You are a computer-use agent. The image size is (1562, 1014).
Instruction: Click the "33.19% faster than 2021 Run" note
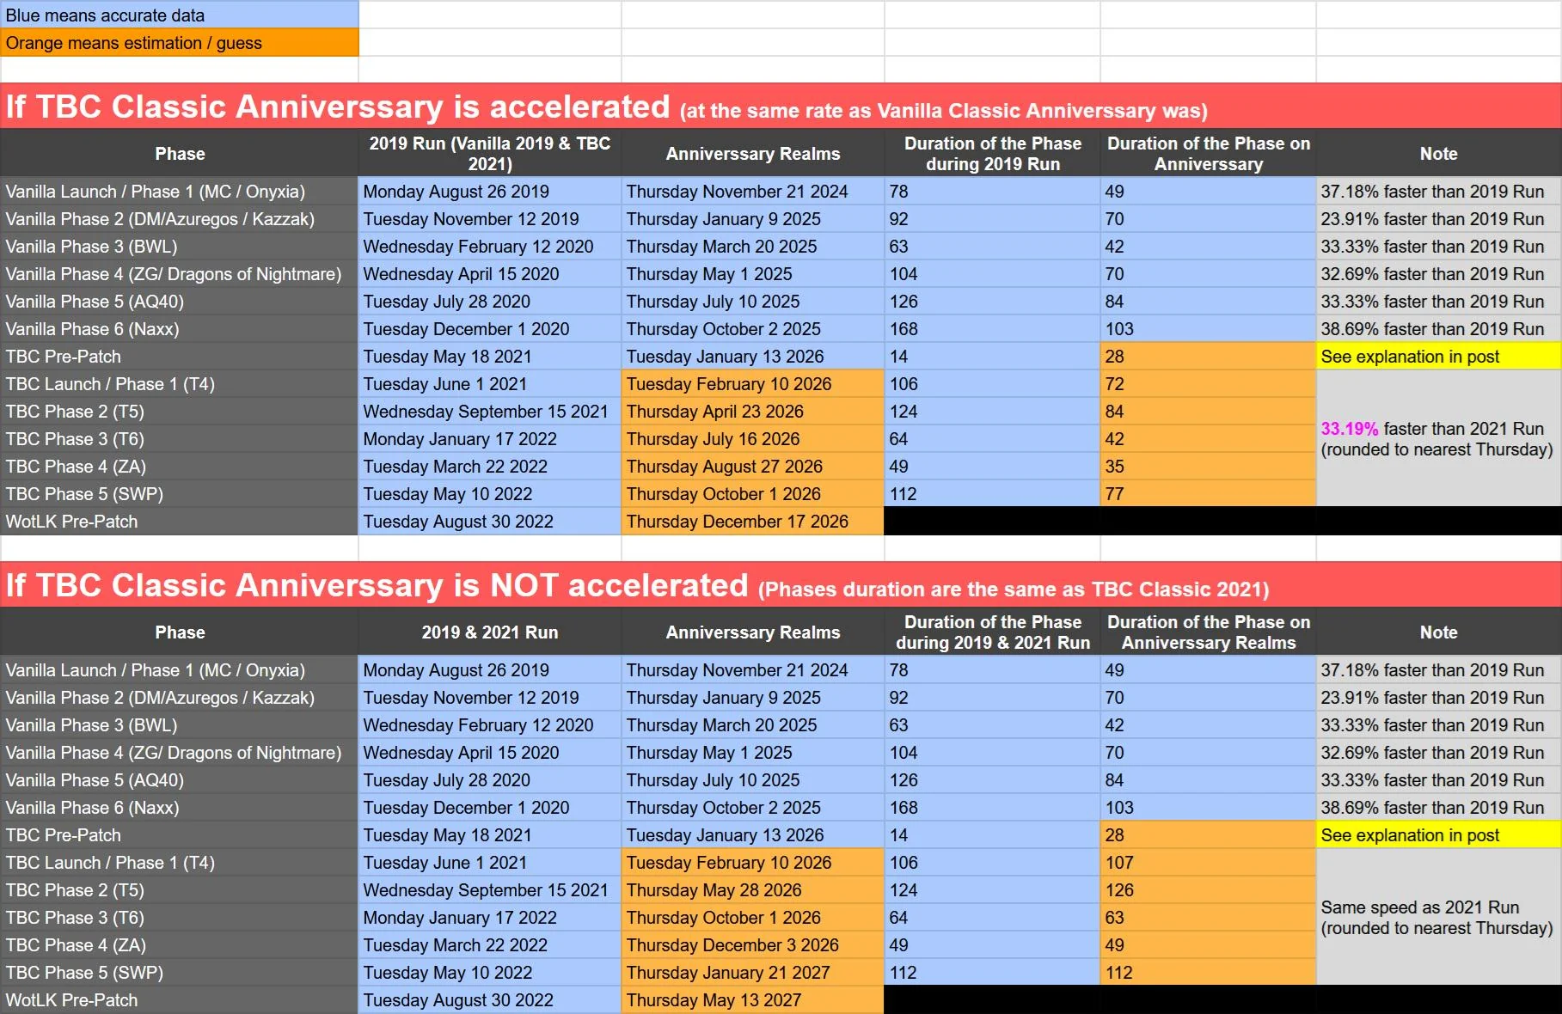tap(1437, 438)
